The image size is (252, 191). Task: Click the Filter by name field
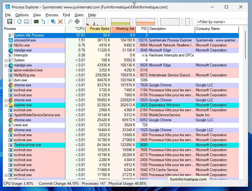tap(221, 21)
